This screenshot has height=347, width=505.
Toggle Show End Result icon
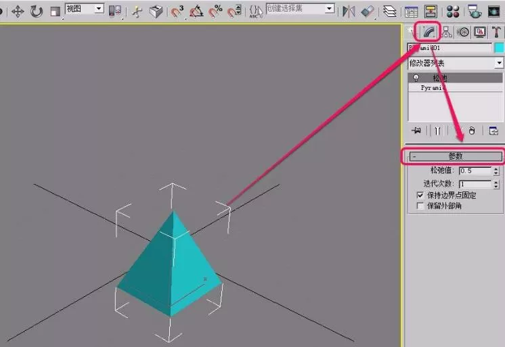(x=437, y=131)
